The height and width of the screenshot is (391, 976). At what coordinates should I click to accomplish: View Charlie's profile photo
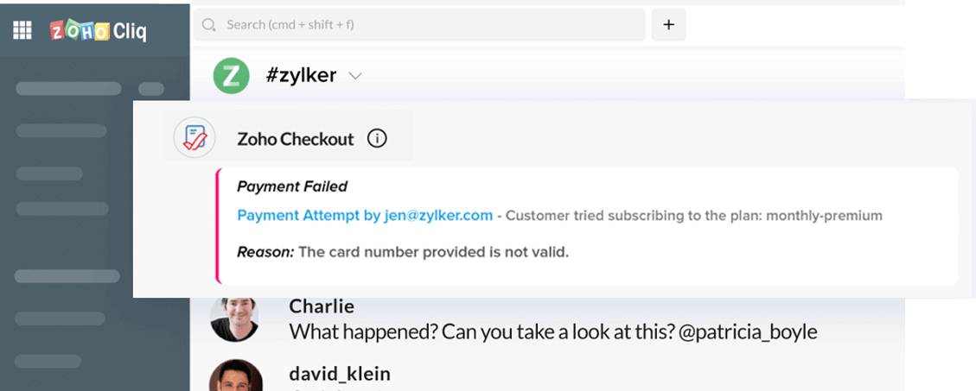coord(236,318)
